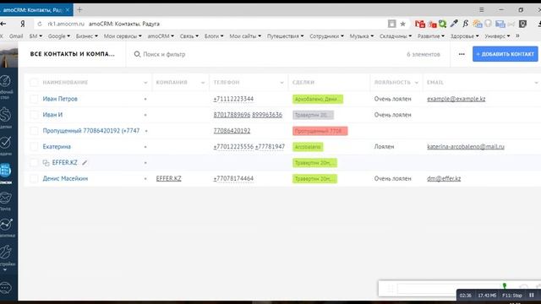Open the Блоги bookmarks menu
This screenshot has width=541, height=304.
point(214,35)
